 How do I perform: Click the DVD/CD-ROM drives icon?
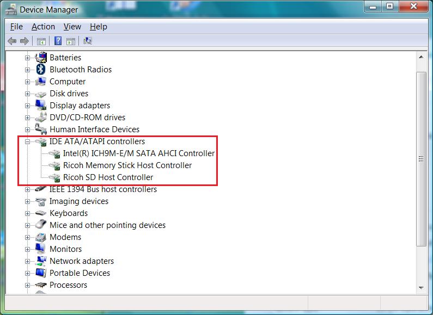pos(41,117)
